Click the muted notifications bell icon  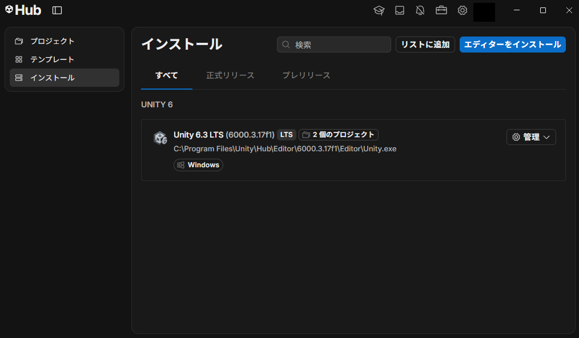(x=420, y=10)
